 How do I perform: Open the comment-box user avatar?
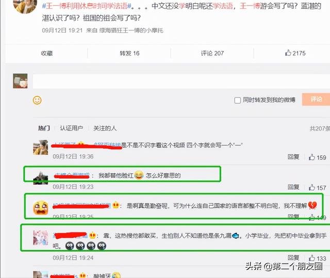20,81
